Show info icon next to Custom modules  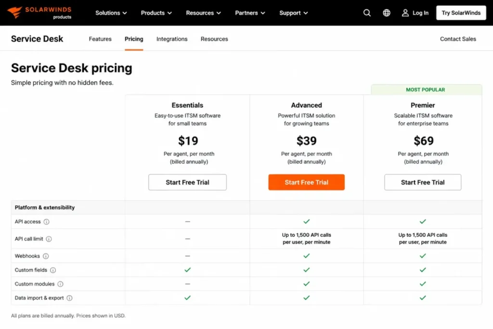60,284
